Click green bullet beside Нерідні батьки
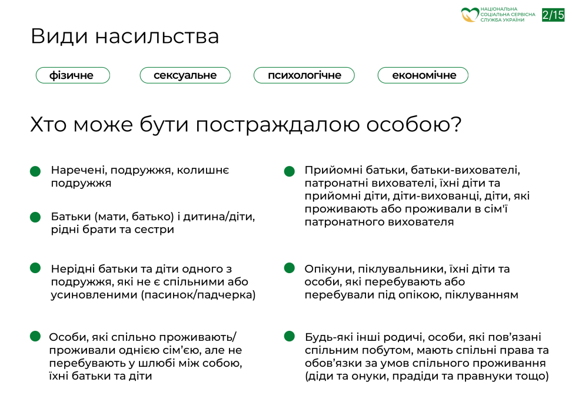Screen dimensions: 572x415 35,268
